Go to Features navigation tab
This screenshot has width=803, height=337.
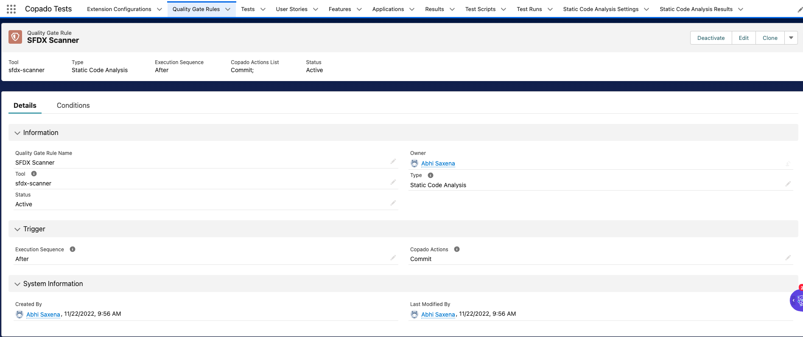(340, 9)
